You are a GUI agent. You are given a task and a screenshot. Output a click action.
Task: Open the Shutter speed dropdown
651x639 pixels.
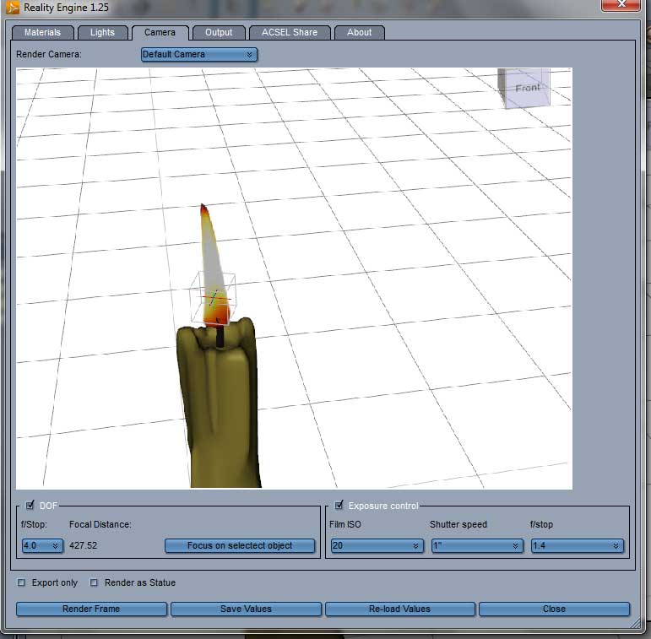click(x=476, y=545)
